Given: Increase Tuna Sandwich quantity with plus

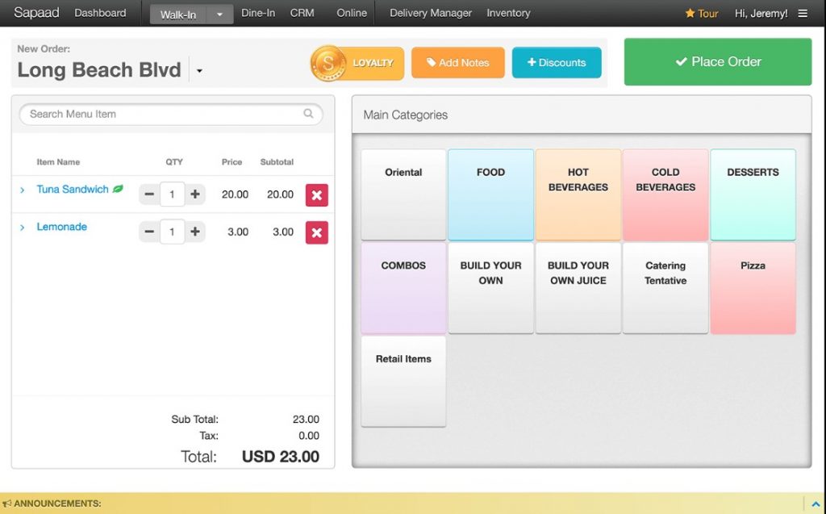Looking at the screenshot, I should [x=195, y=194].
